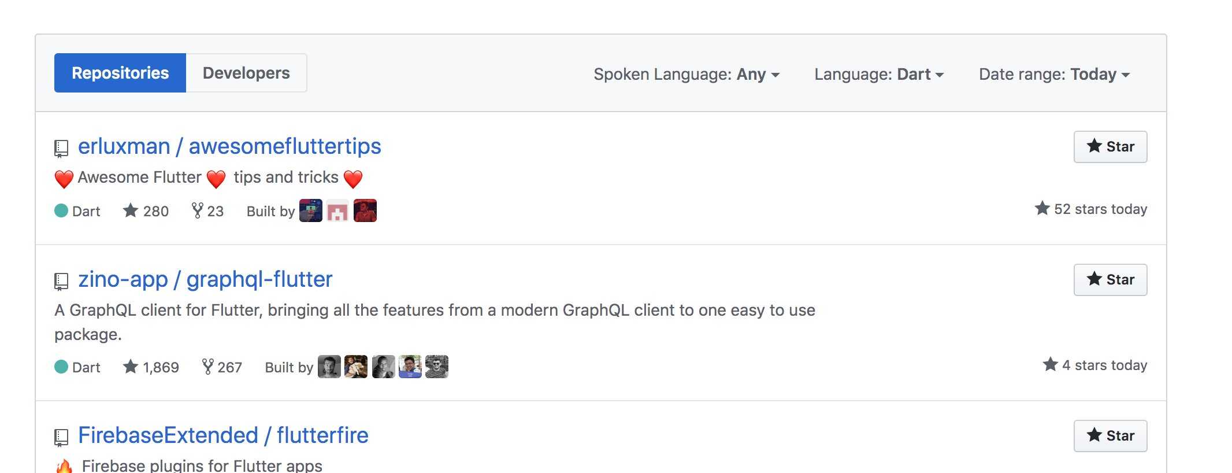View the 280 stargazers of awesomefluttertips

coord(146,211)
